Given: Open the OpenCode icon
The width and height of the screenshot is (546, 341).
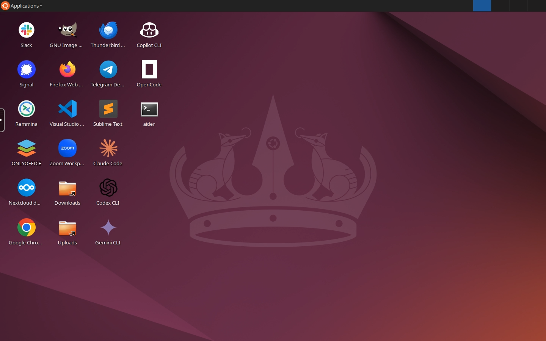Looking at the screenshot, I should (149, 70).
